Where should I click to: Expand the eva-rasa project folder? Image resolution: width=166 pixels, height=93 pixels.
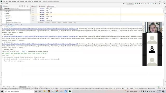(3, 8)
